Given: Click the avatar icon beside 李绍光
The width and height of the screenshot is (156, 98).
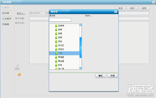Looking at the screenshot, I should coord(56,49).
